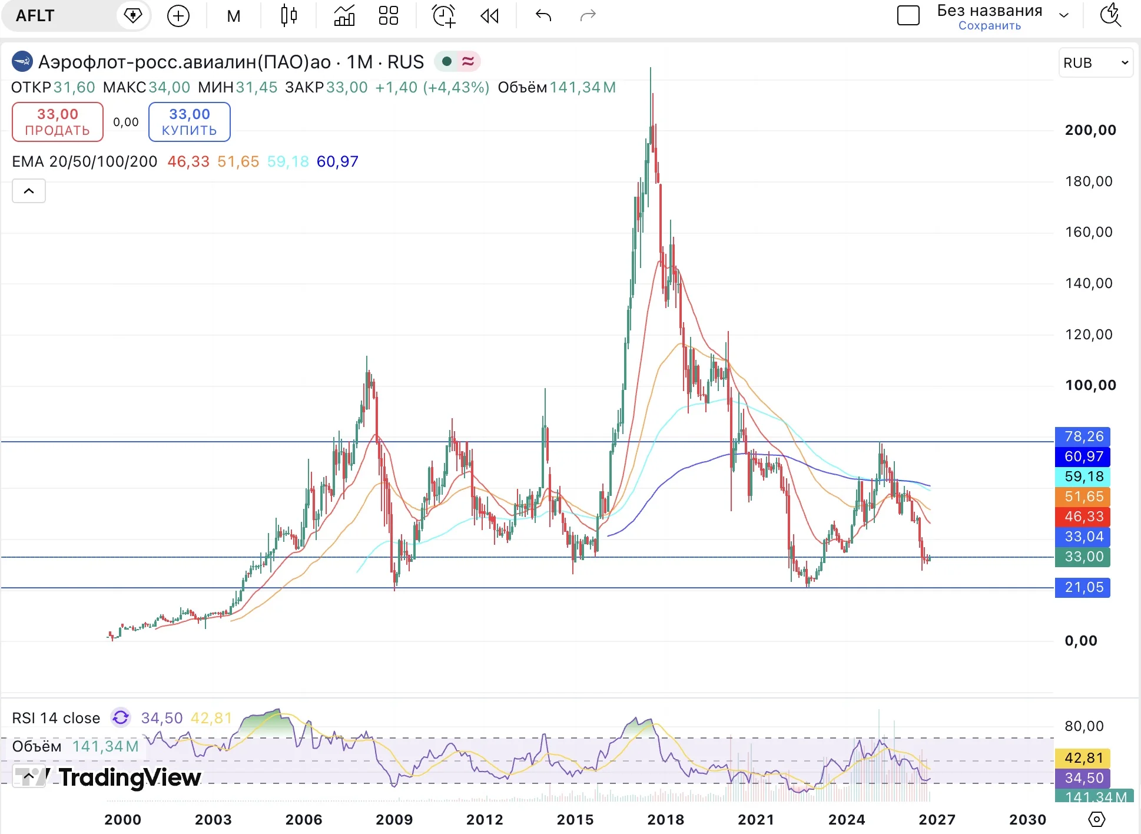The height and width of the screenshot is (834, 1141).
Task: Add a symbol to compare with plus icon
Action: 178,16
